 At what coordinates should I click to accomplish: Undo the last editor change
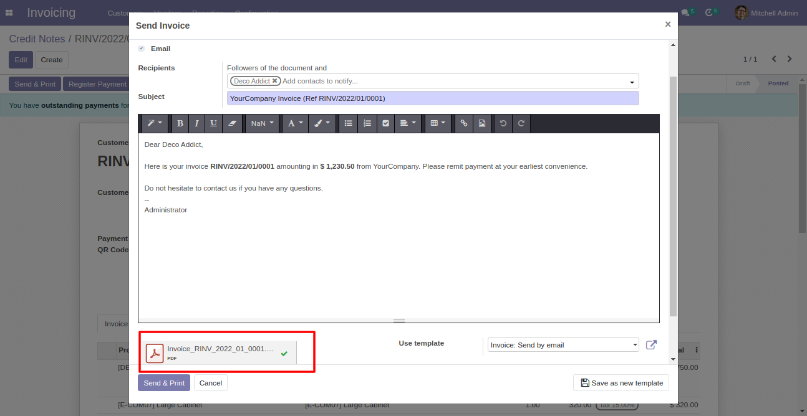(x=503, y=123)
